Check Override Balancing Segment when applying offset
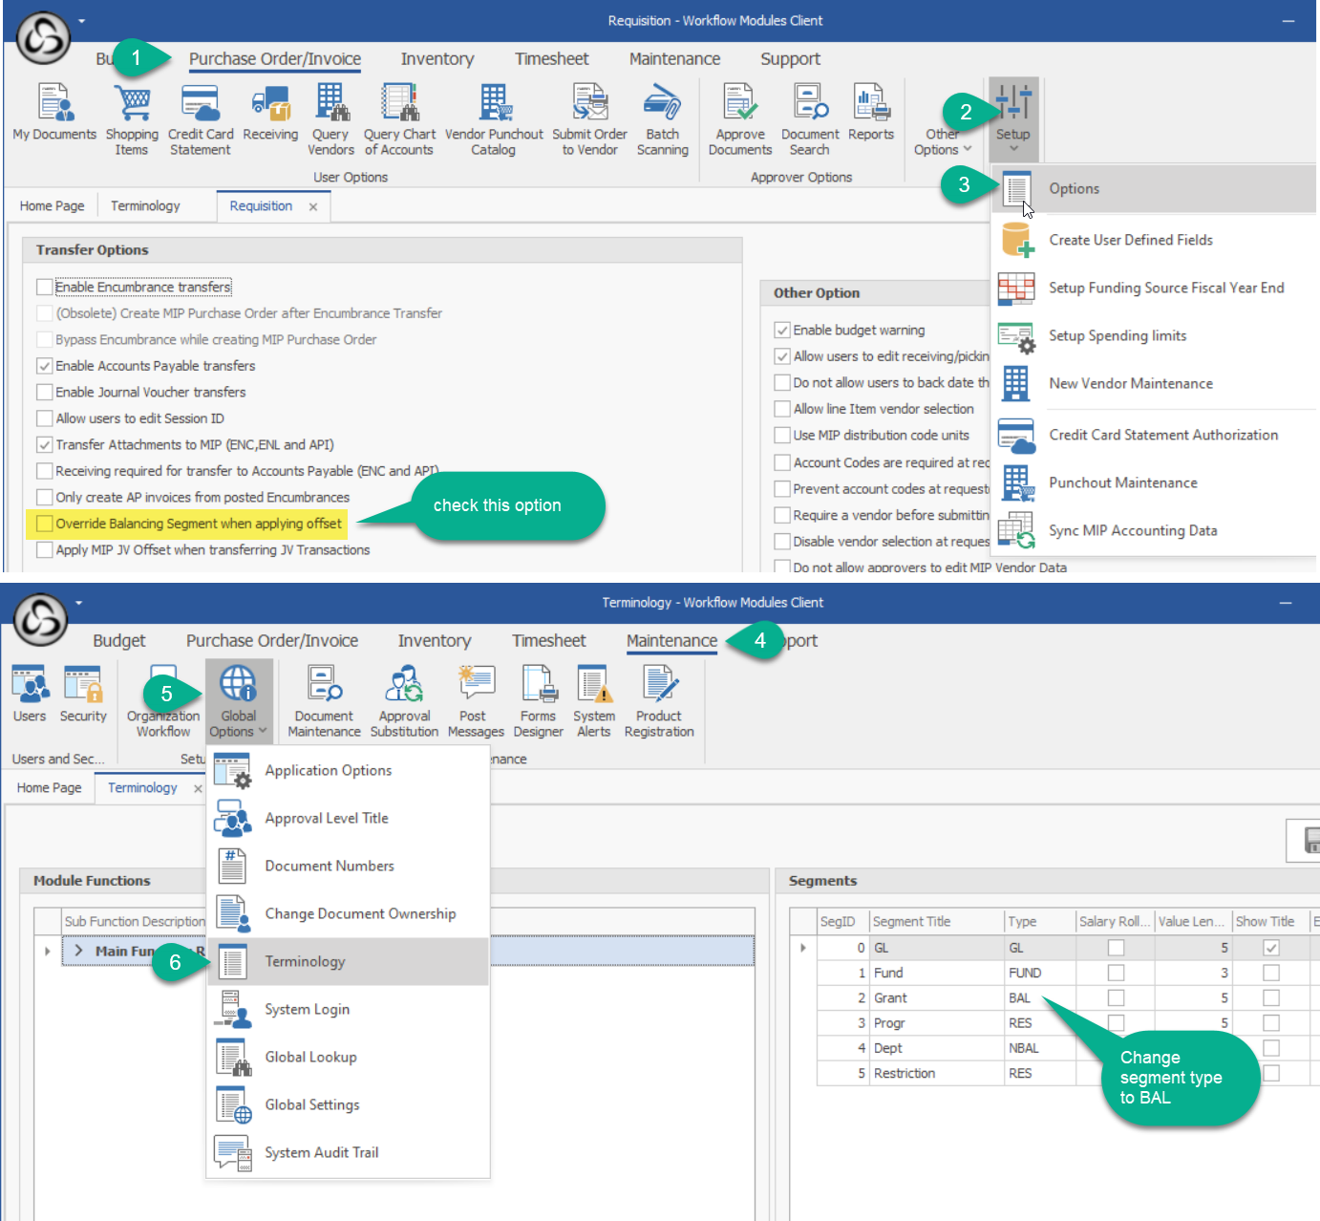Image resolution: width=1320 pixels, height=1221 pixels. click(x=44, y=524)
